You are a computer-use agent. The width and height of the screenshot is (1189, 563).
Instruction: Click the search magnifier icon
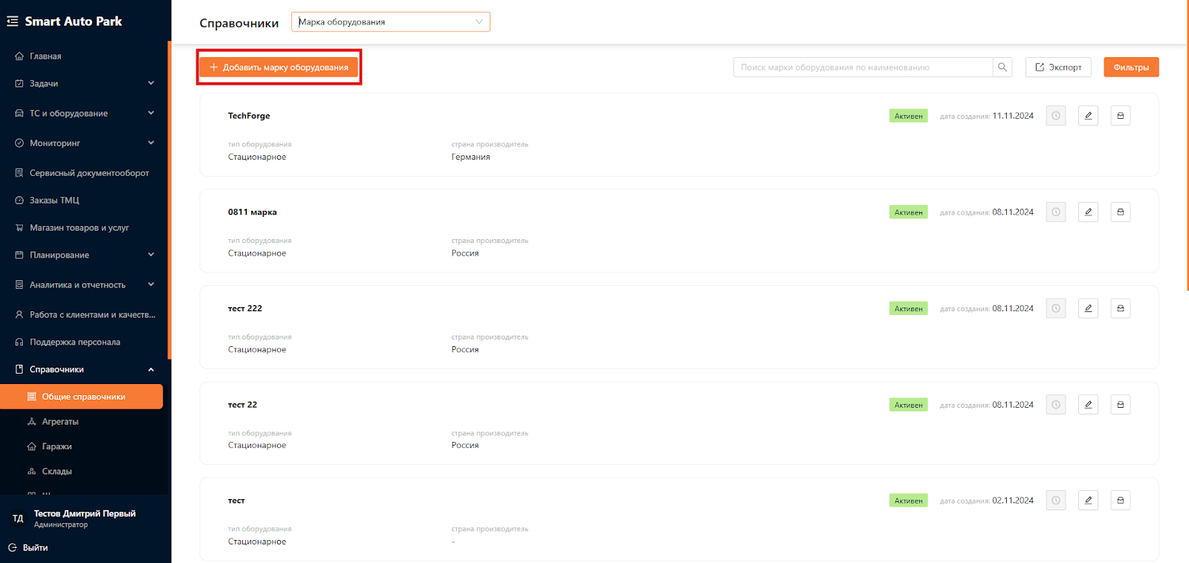click(x=1002, y=68)
